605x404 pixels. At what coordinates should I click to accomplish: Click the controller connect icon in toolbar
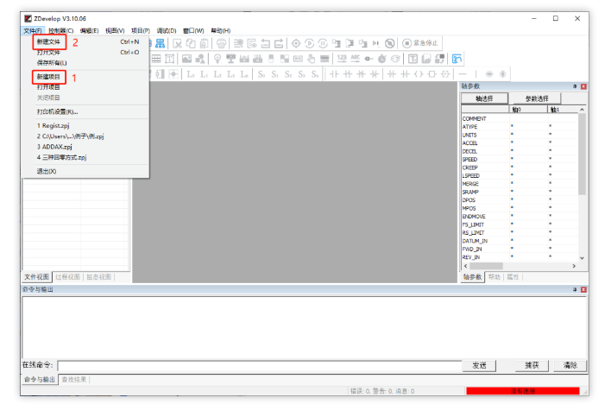tap(160, 43)
